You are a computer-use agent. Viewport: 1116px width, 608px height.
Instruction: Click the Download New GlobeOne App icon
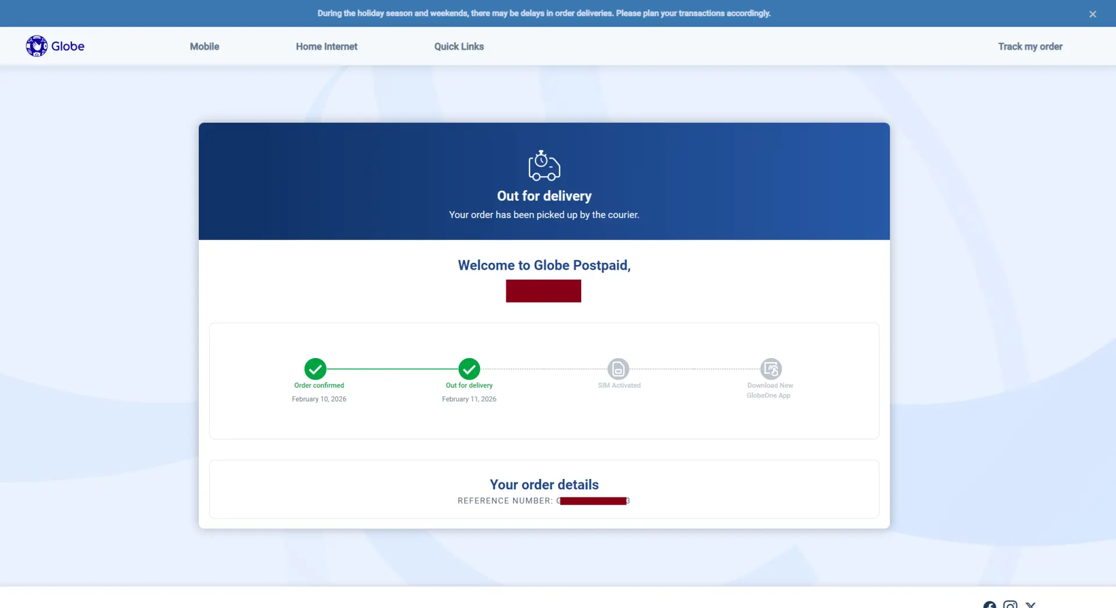coord(771,369)
